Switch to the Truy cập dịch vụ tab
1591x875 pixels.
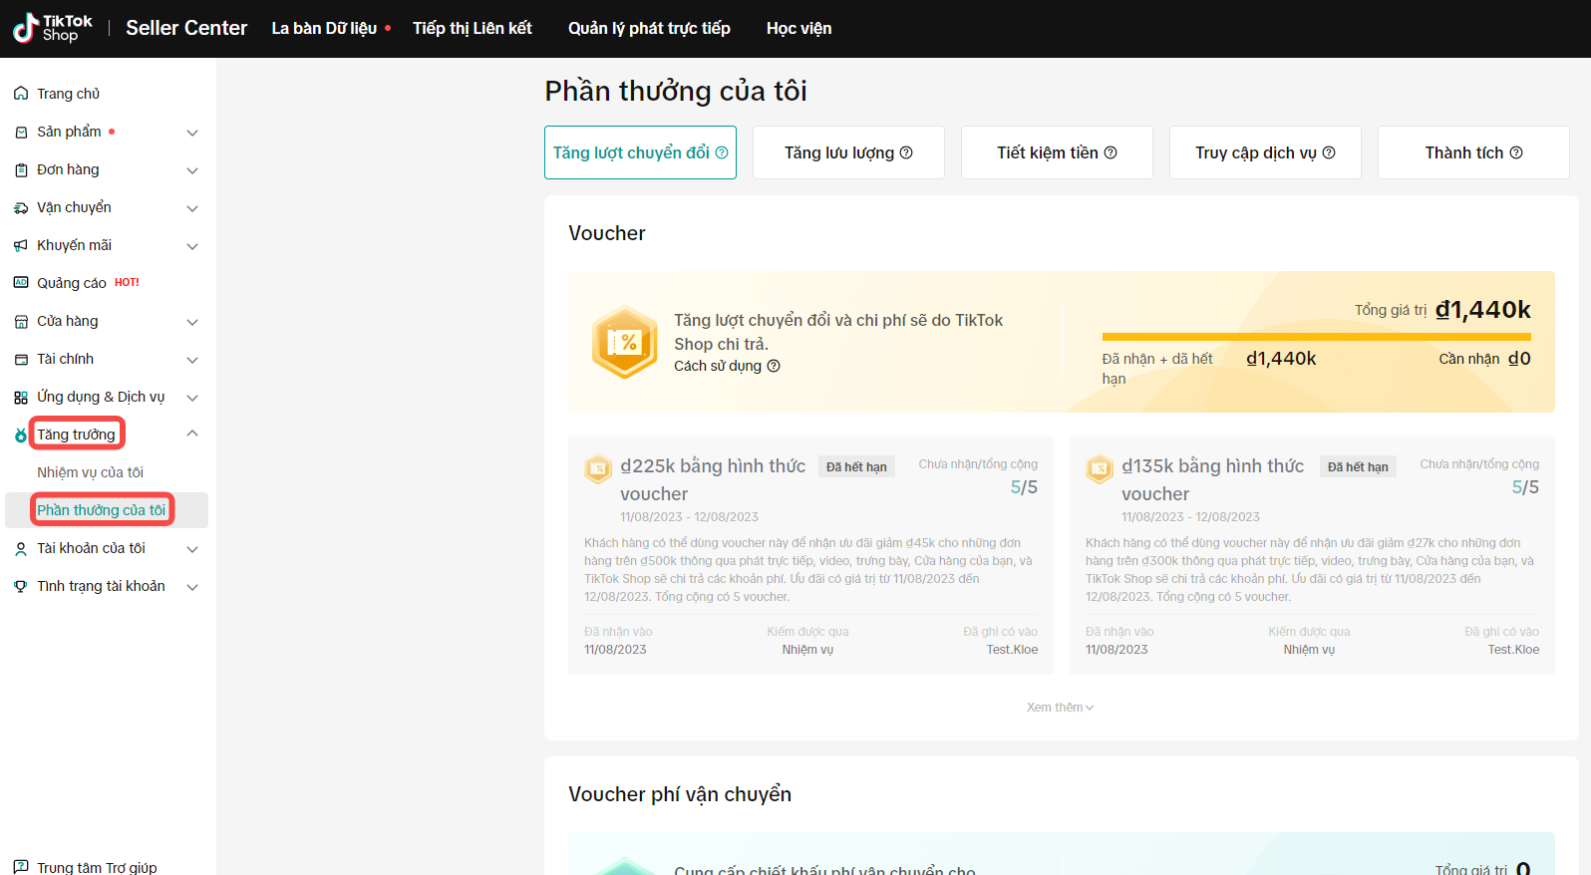[x=1264, y=152]
